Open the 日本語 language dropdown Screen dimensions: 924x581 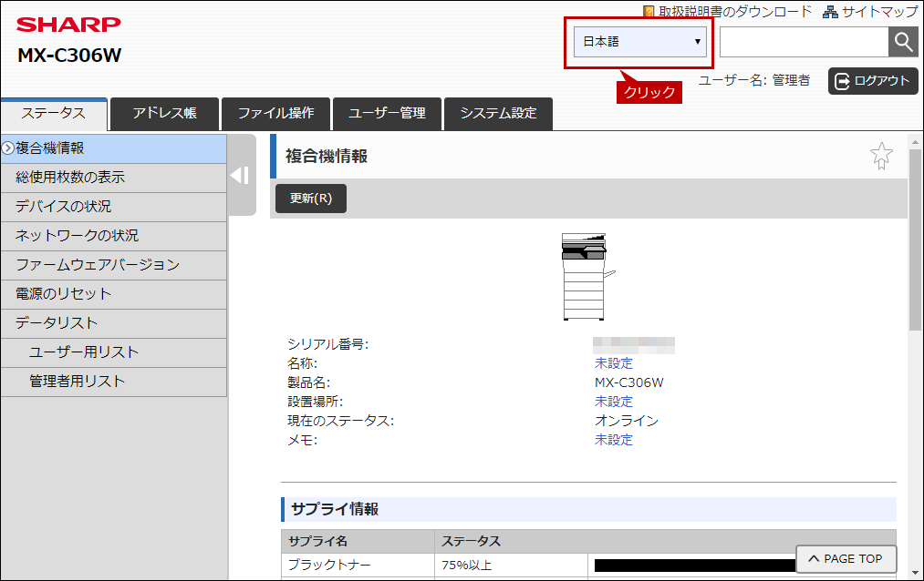[x=640, y=42]
